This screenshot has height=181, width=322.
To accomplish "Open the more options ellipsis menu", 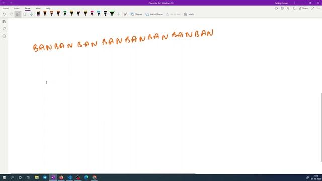I will click(x=318, y=8).
